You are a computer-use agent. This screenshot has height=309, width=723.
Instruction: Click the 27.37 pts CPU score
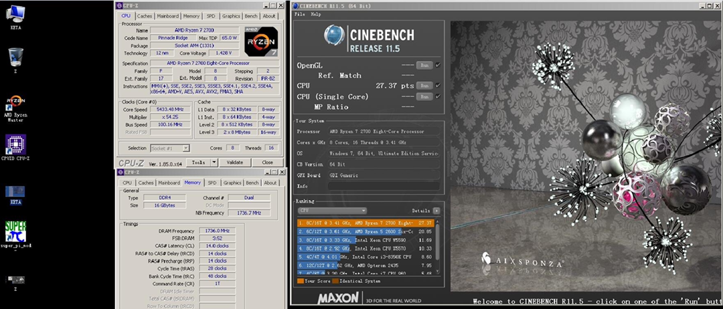point(396,86)
